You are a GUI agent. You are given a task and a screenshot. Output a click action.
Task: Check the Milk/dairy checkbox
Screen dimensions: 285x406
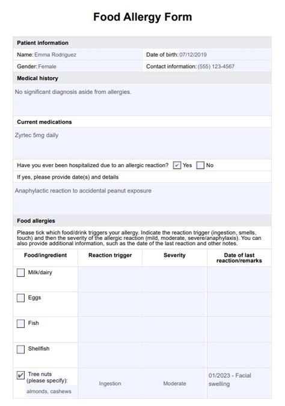point(20,272)
